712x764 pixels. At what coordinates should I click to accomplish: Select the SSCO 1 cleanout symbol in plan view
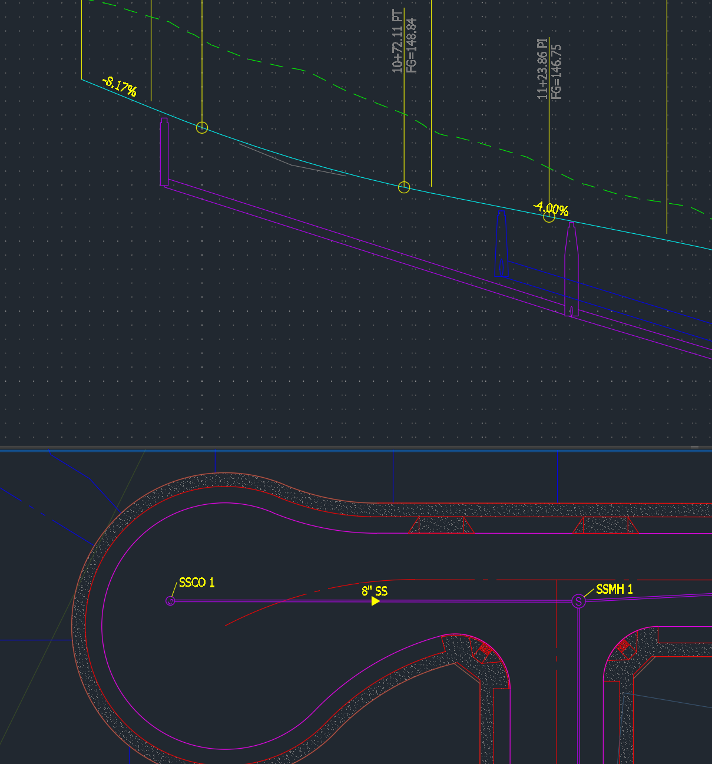point(170,601)
